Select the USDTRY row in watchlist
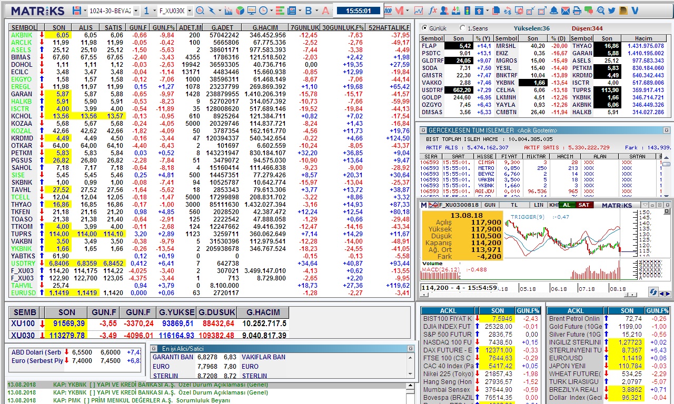 click(x=210, y=263)
